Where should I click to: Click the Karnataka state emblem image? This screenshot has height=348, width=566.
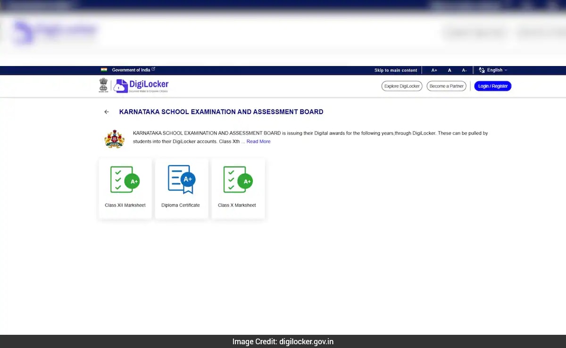(114, 139)
